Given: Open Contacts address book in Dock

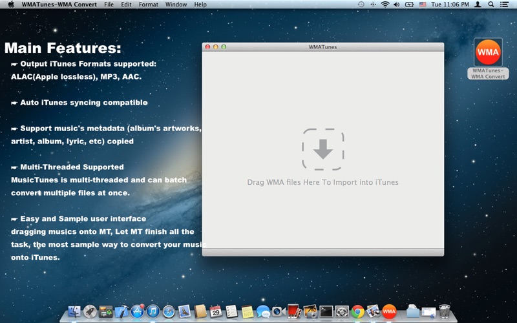Looking at the screenshot, I should tap(200, 311).
